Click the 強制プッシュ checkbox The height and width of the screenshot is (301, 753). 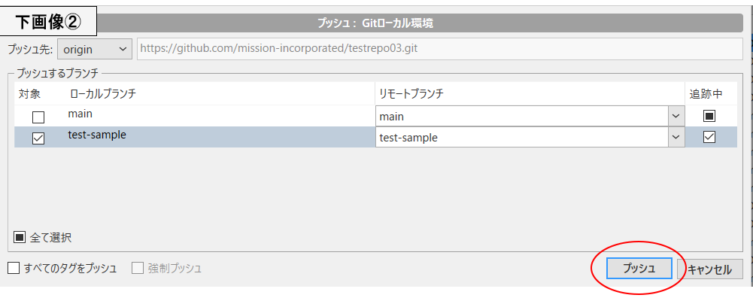click(x=138, y=268)
